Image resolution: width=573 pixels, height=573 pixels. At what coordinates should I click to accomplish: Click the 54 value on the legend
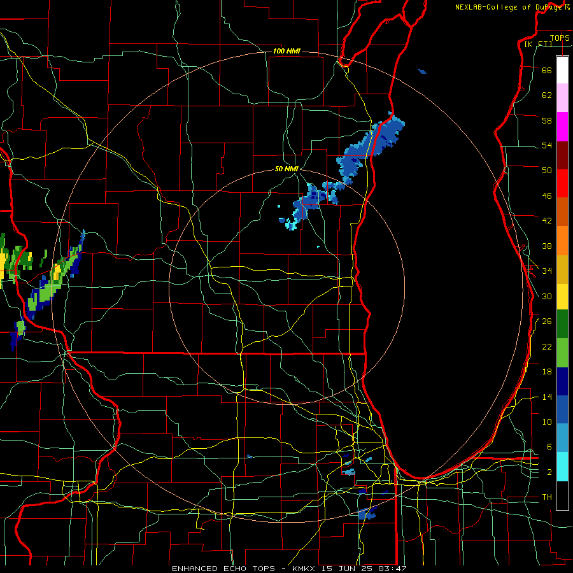(x=547, y=145)
